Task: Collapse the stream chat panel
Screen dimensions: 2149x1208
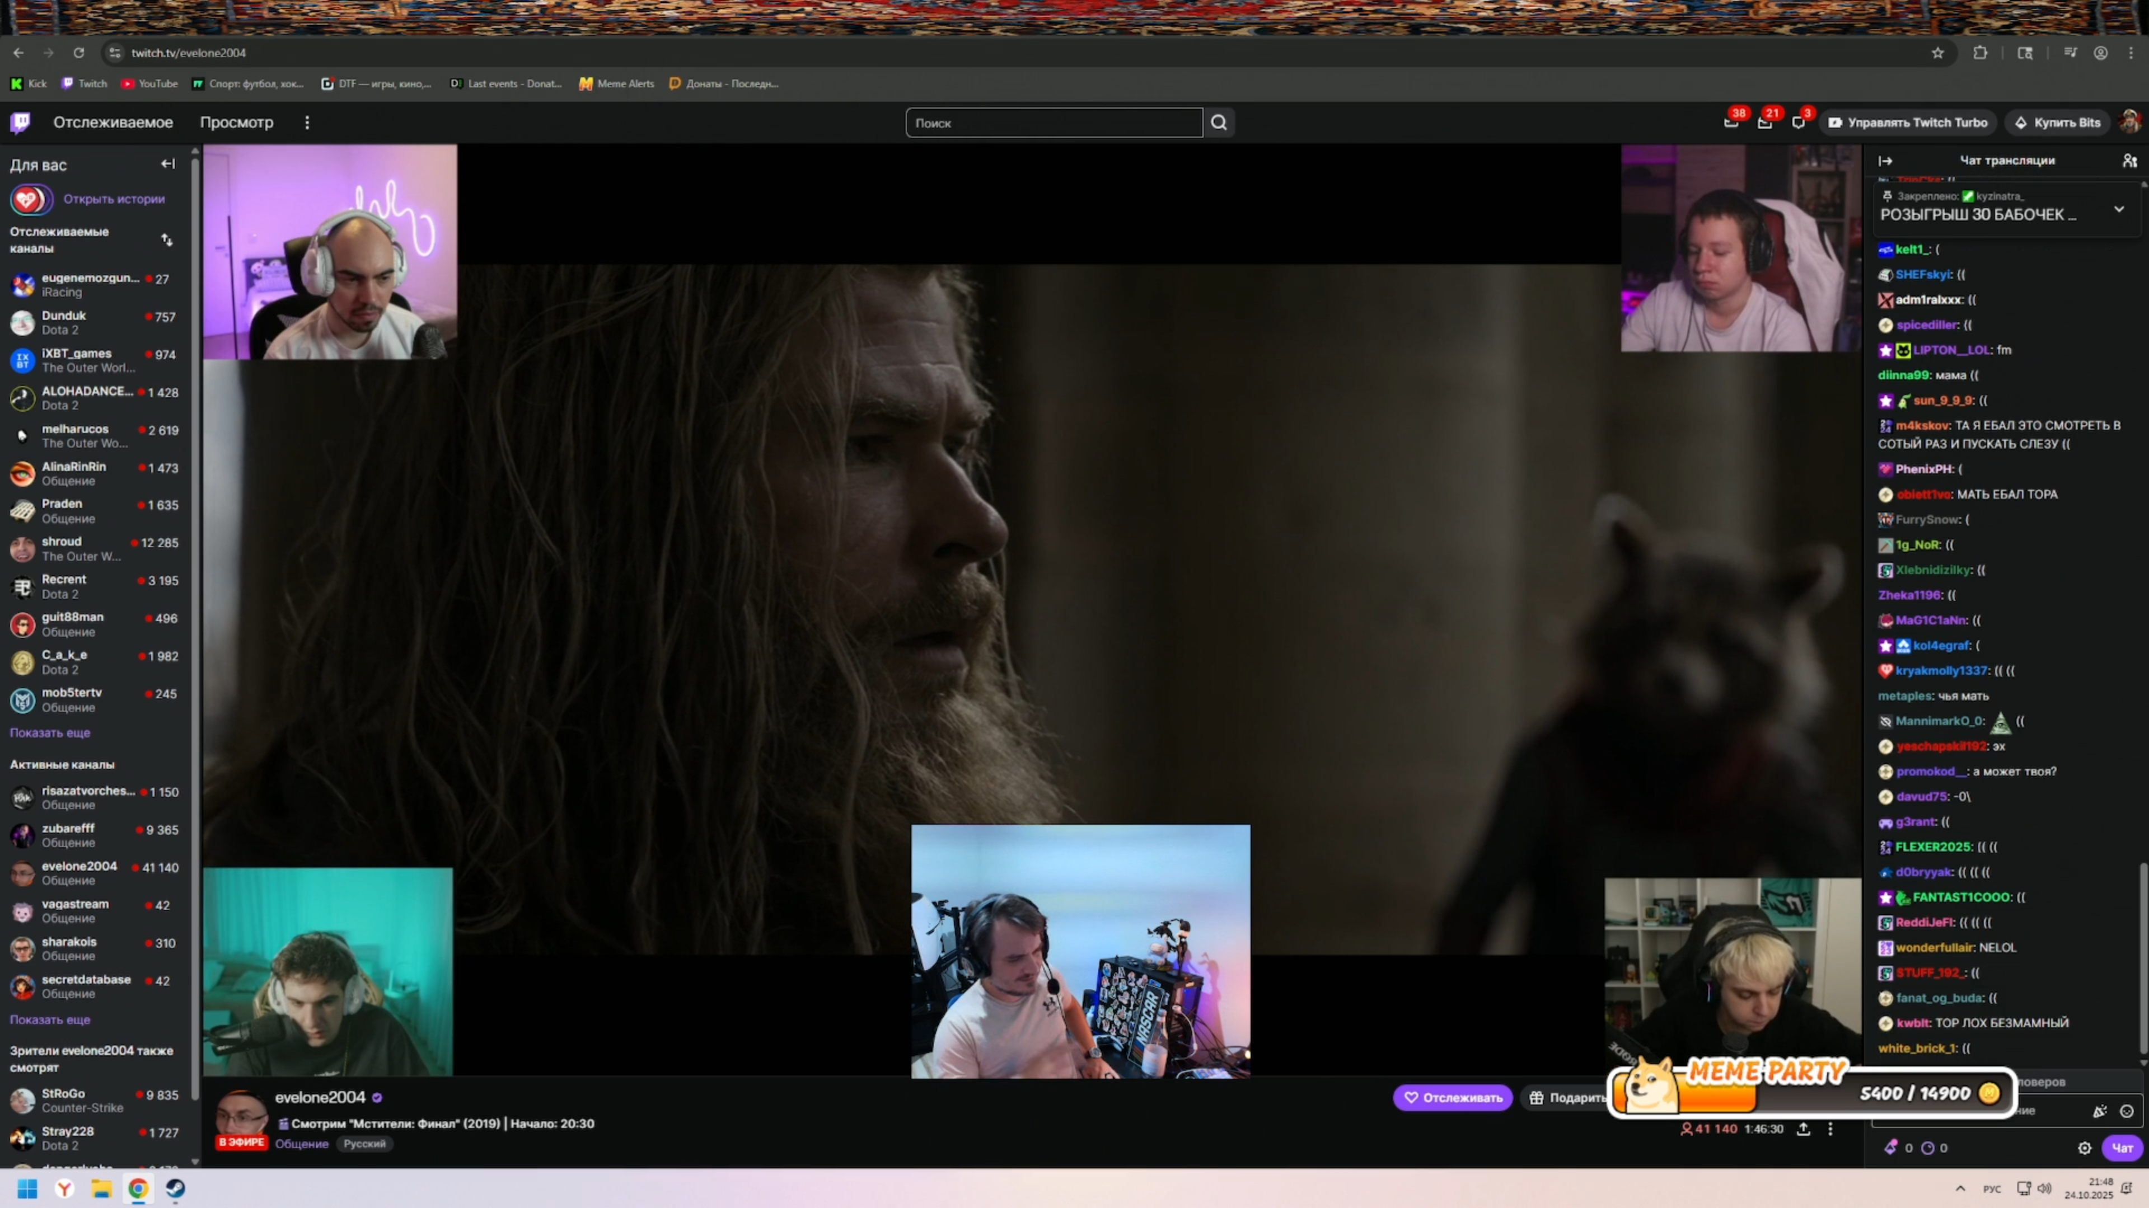Action: pos(1885,160)
